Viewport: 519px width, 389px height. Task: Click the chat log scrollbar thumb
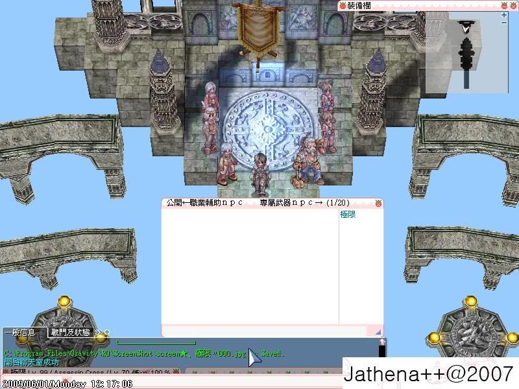click(x=382, y=351)
